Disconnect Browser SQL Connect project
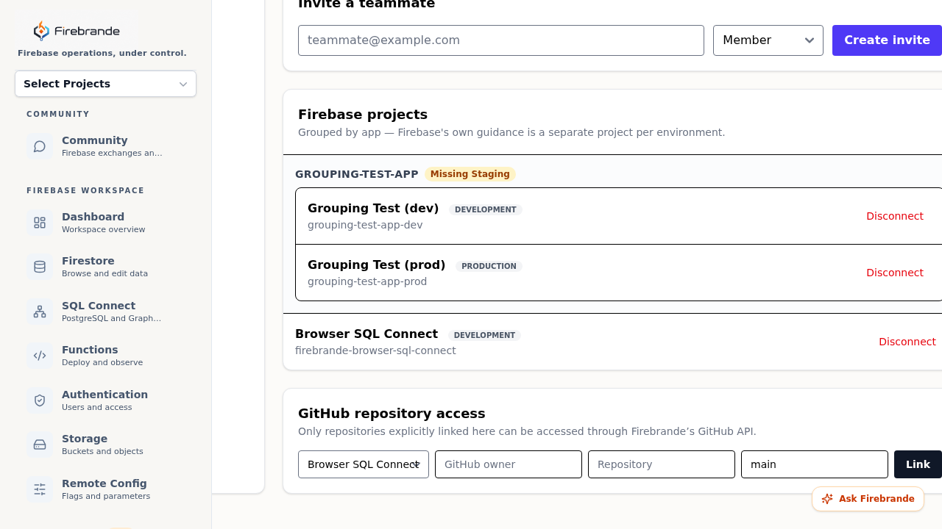942x529 pixels. [x=907, y=342]
